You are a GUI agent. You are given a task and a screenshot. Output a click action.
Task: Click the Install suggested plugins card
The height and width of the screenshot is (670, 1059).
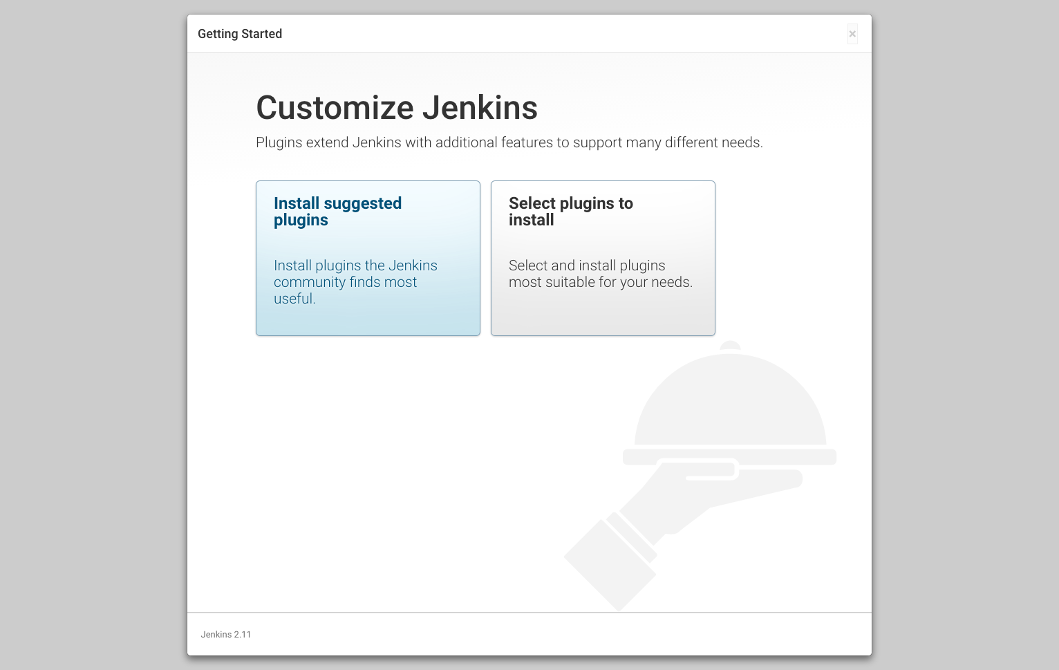tap(368, 258)
